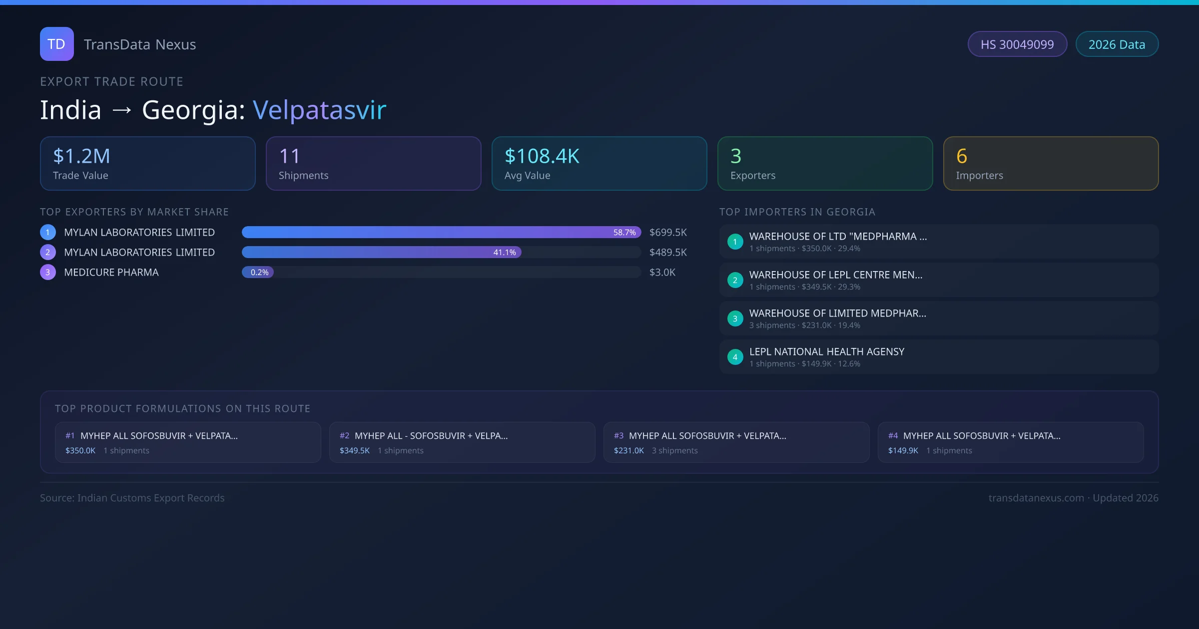
Task: Click green rank 1 importer icon
Action: (x=735, y=242)
